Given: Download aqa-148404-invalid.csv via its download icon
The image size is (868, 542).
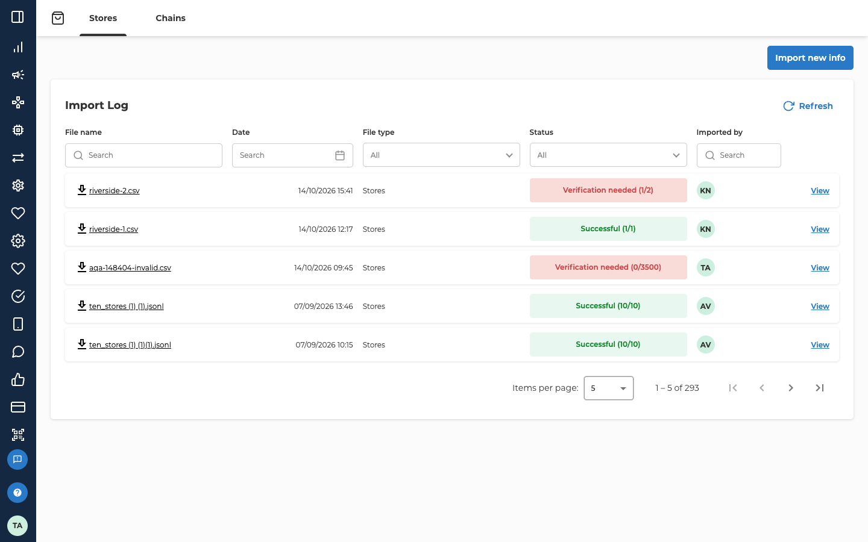Looking at the screenshot, I should (82, 267).
